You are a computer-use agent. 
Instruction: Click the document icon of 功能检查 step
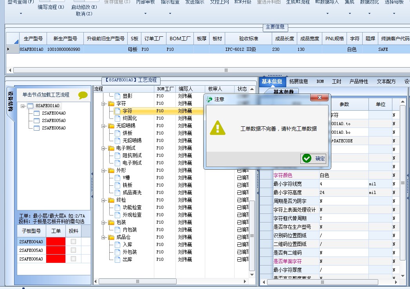117,208
